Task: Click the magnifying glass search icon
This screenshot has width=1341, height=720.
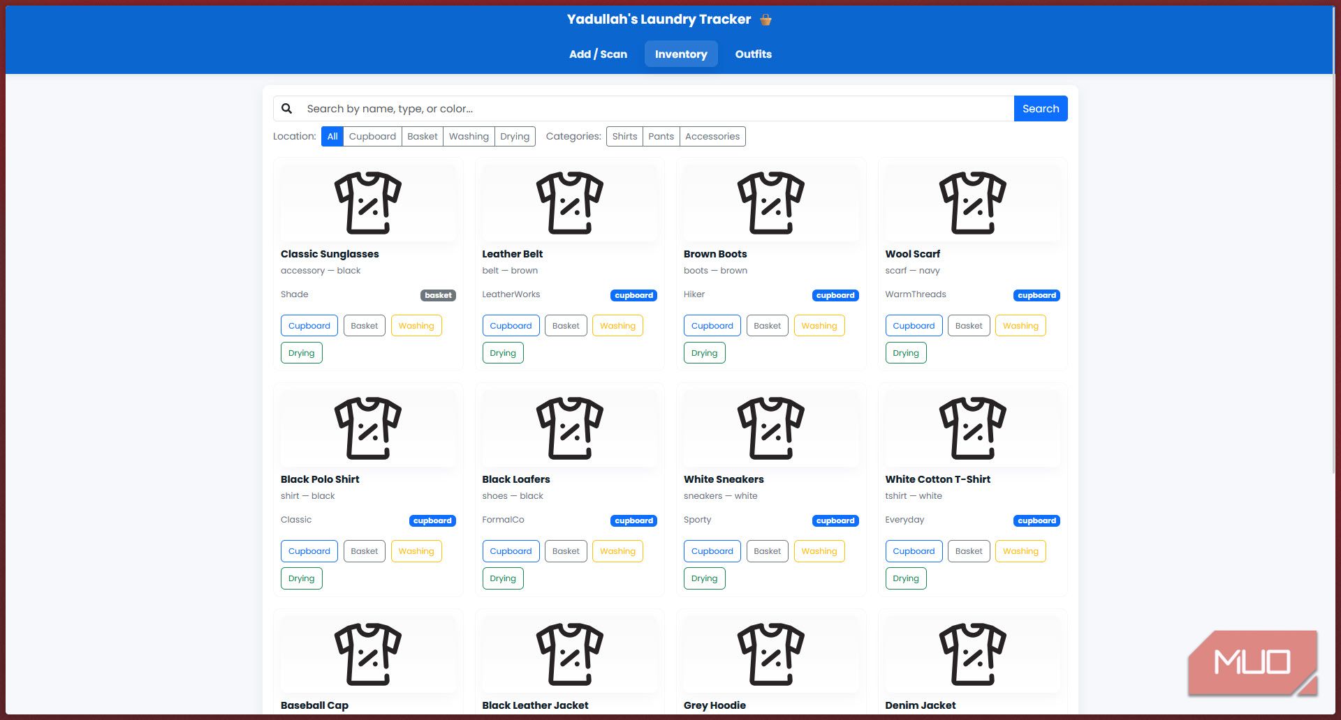Action: click(286, 108)
